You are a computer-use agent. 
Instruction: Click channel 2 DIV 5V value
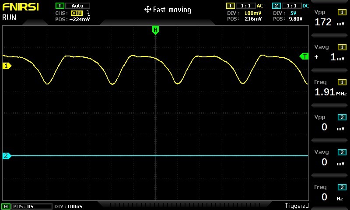(293, 13)
